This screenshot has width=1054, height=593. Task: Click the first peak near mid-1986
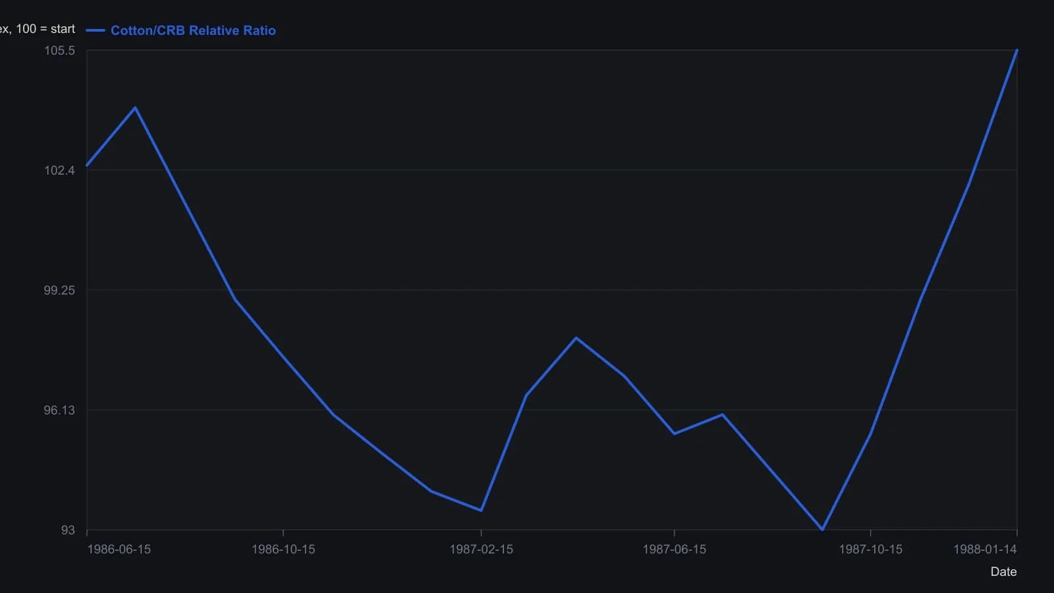(135, 107)
